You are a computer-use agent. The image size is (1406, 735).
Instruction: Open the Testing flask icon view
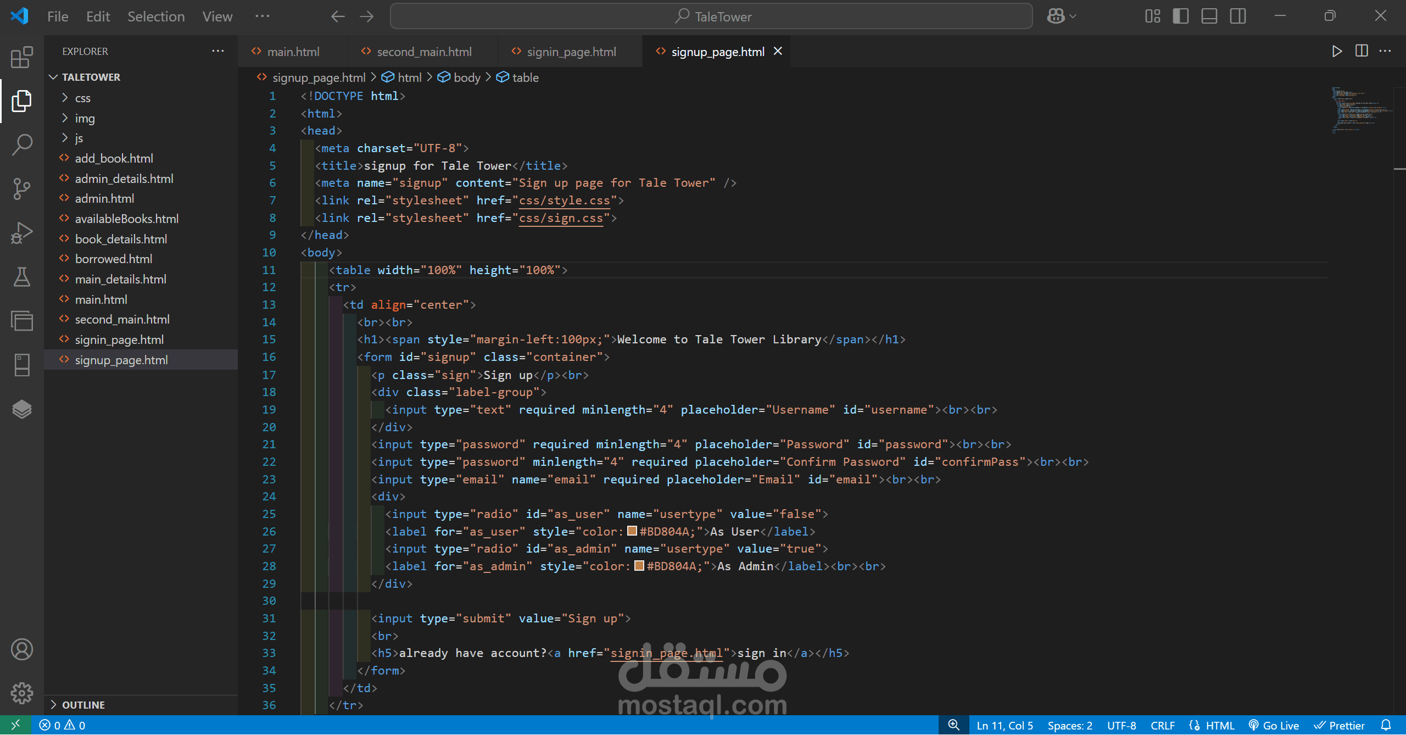click(22, 277)
